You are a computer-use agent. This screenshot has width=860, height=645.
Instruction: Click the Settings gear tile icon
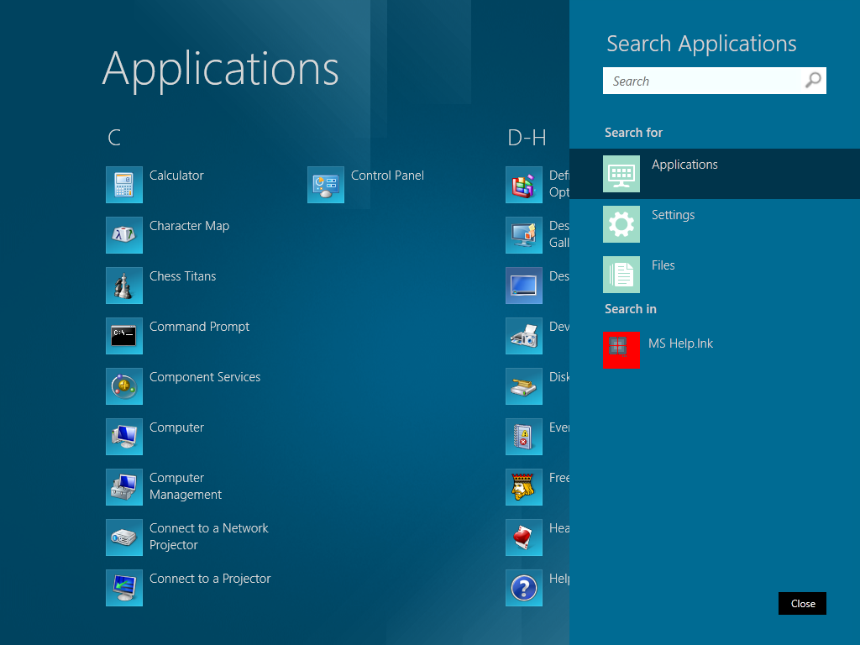pyautogui.click(x=621, y=224)
